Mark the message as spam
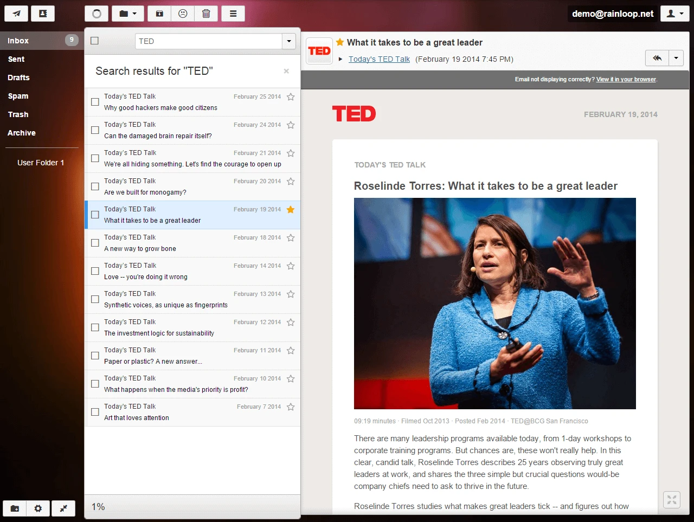This screenshot has width=694, height=522. [x=182, y=14]
